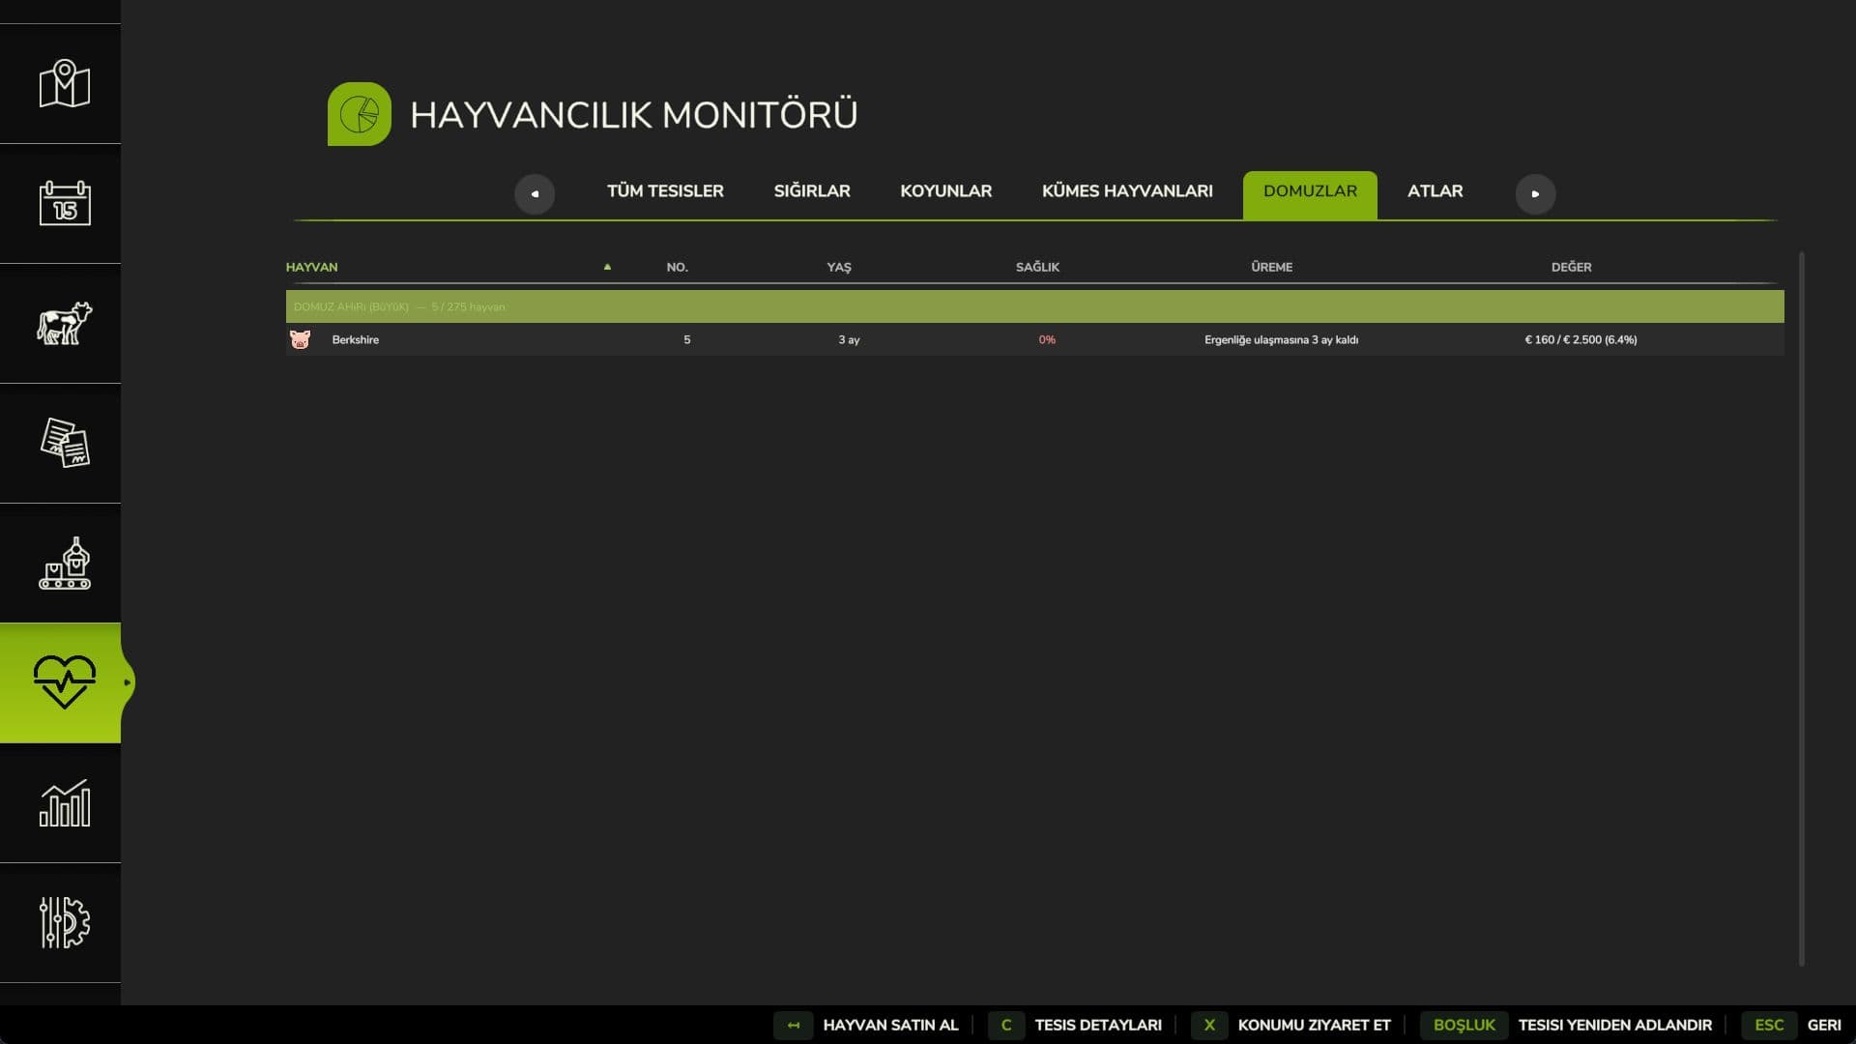Image resolution: width=1856 pixels, height=1044 pixels.
Task: Click KONUMU ZIYARET ET button
Action: [1314, 1025]
